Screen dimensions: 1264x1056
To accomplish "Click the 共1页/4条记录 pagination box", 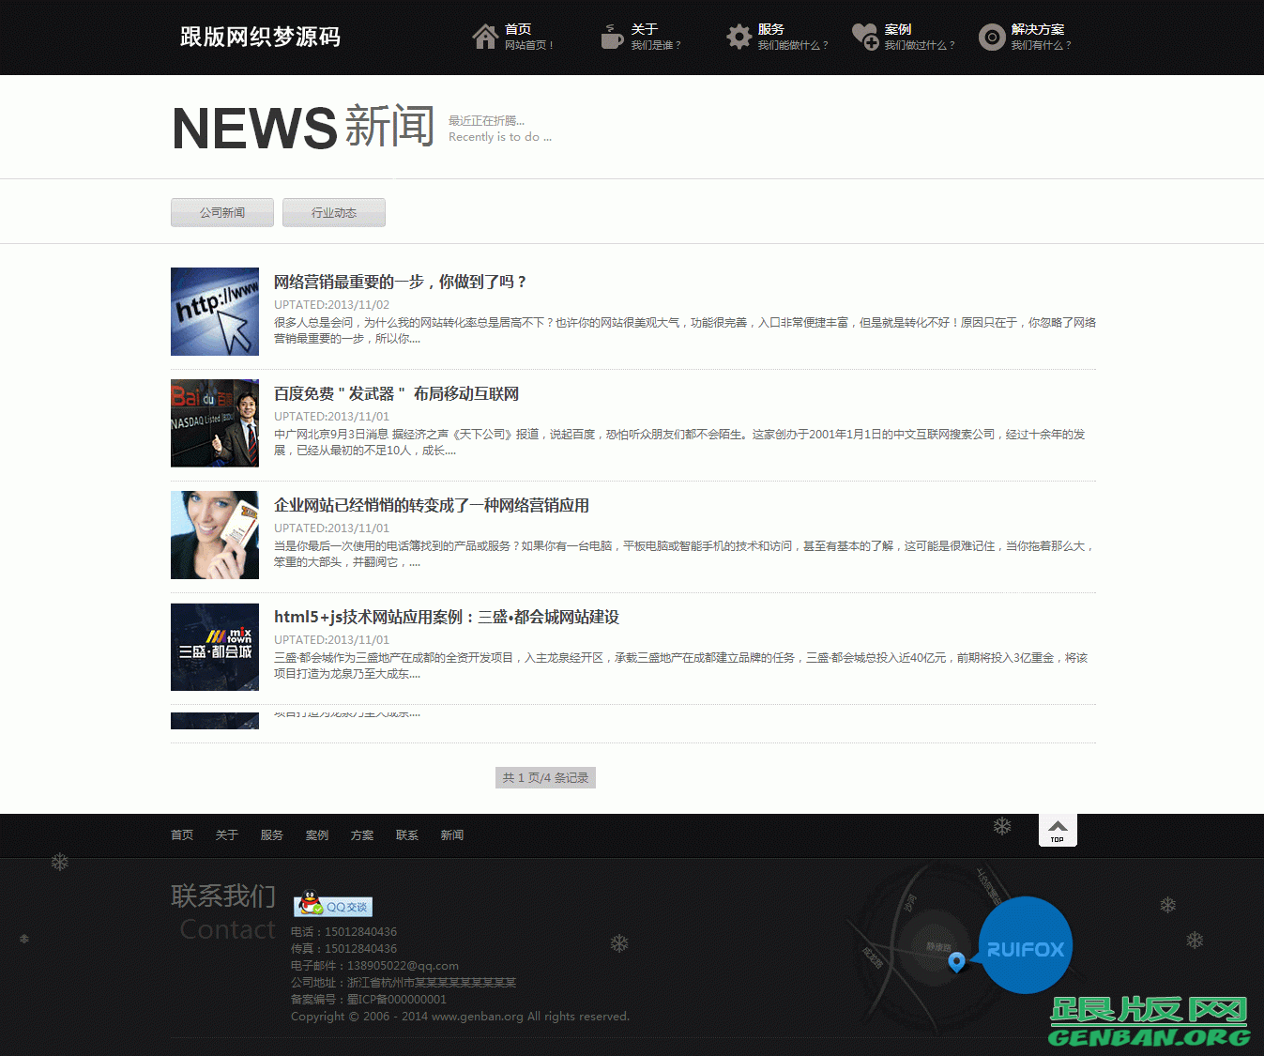I will tap(544, 777).
